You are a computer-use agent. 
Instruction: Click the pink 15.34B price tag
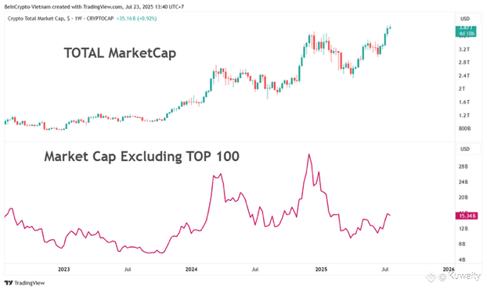pos(467,216)
